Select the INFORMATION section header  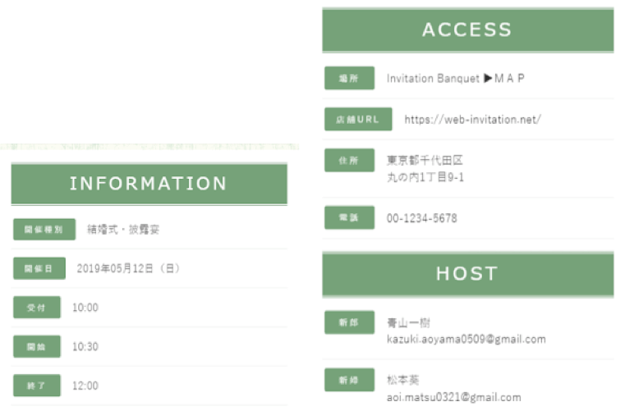pos(149,184)
